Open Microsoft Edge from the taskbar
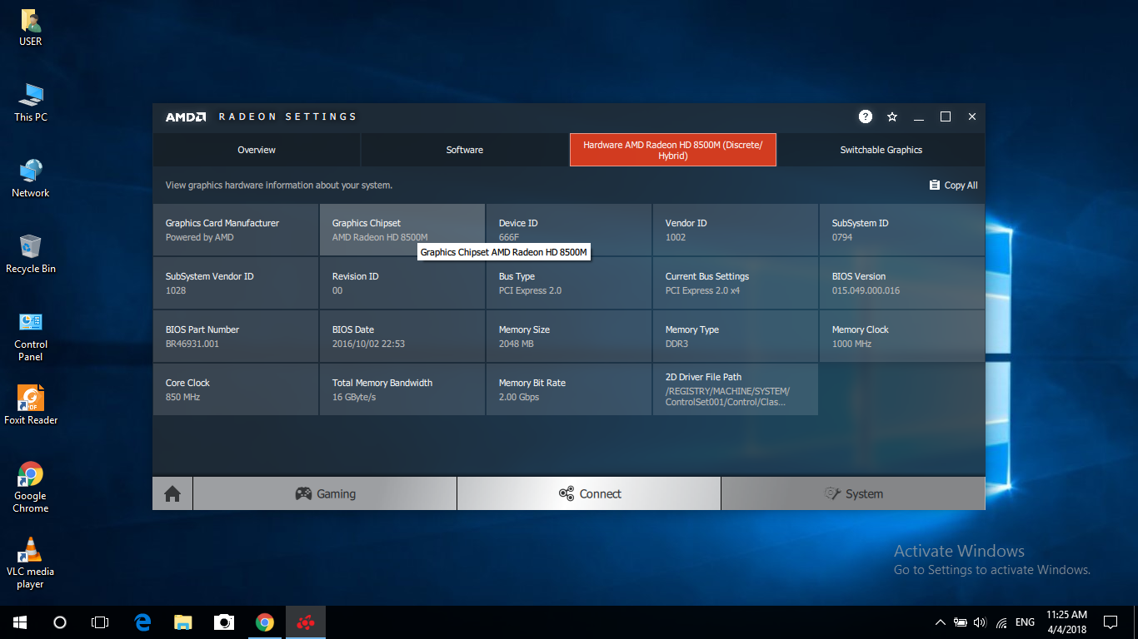The width and height of the screenshot is (1138, 639). click(x=142, y=622)
